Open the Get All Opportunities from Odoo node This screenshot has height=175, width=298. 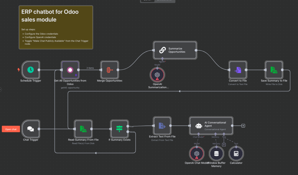click(x=70, y=70)
